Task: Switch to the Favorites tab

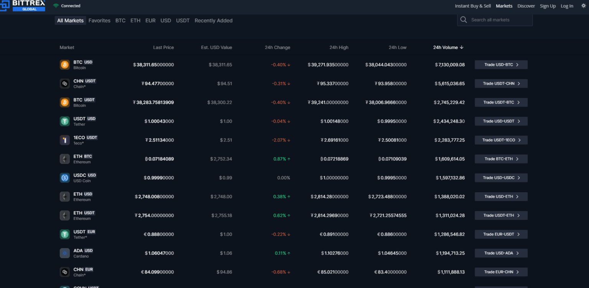Action: tap(99, 21)
